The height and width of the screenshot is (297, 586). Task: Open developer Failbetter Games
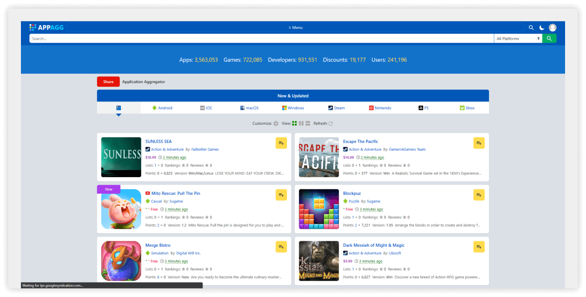pyautogui.click(x=205, y=150)
